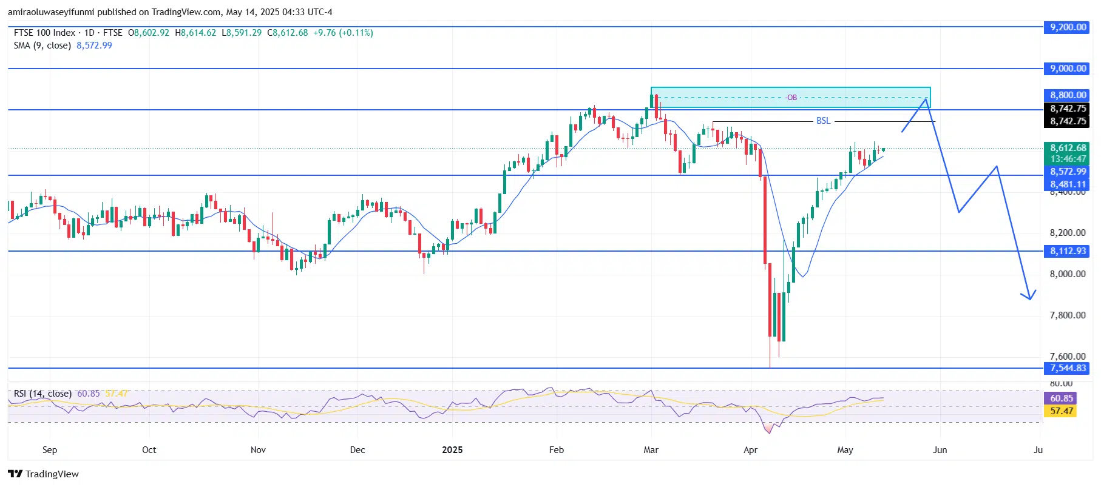This screenshot has height=487, width=1101.
Task: Click the FTSE 100 Index symbol title
Action: point(45,33)
